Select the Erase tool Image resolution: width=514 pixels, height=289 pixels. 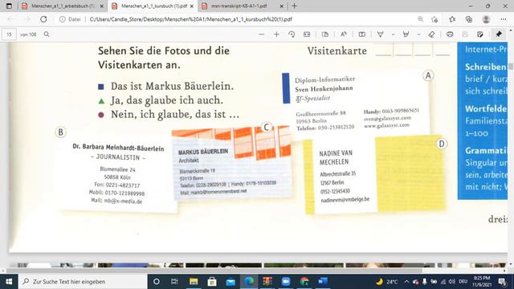point(431,35)
